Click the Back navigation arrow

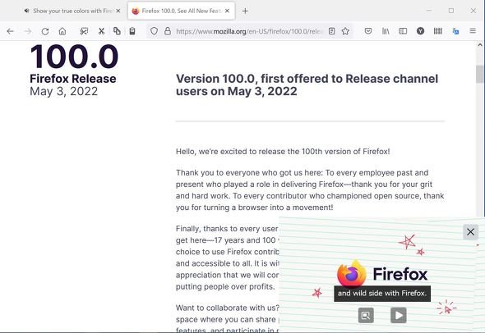pyautogui.click(x=10, y=31)
